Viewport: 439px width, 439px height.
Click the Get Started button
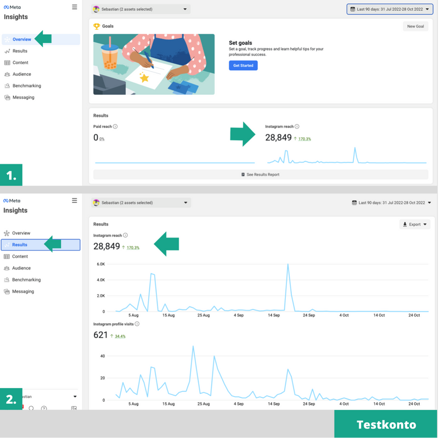(x=244, y=66)
